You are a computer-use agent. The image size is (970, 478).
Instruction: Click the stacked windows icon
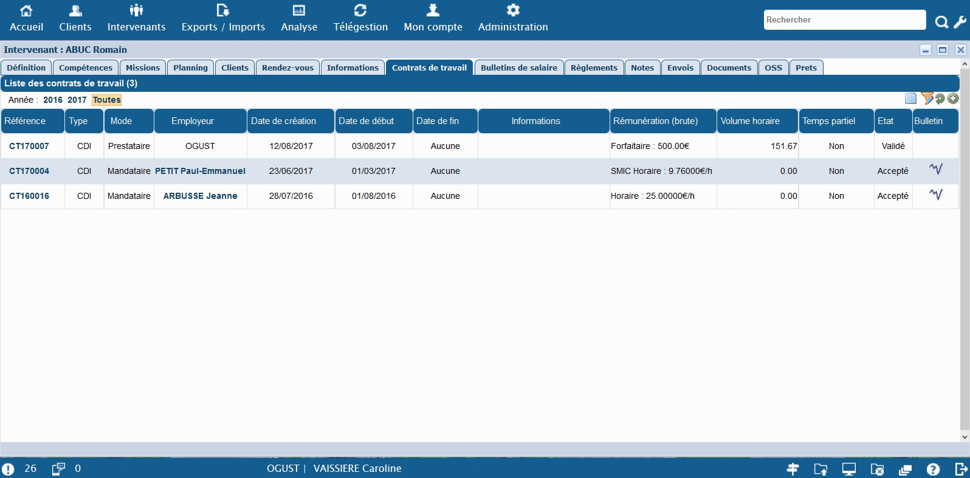tap(905, 469)
